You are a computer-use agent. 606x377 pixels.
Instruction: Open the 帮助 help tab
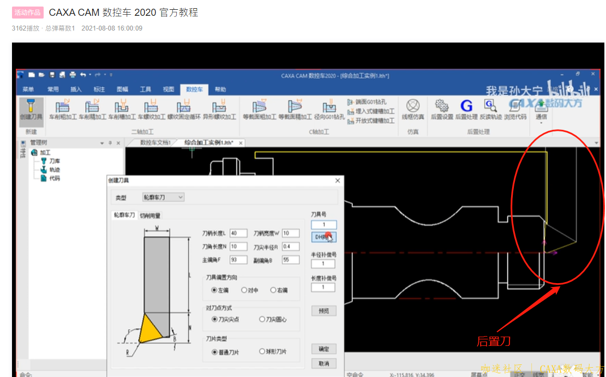coord(220,89)
